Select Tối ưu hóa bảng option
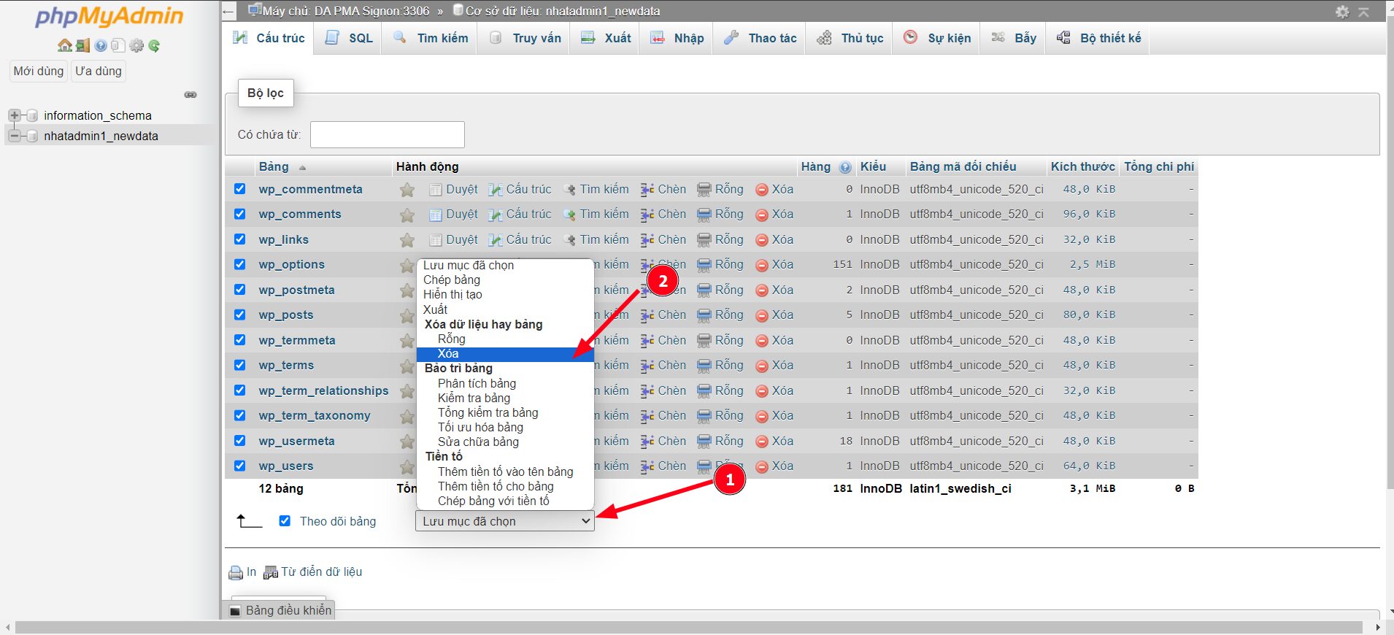 (505, 428)
